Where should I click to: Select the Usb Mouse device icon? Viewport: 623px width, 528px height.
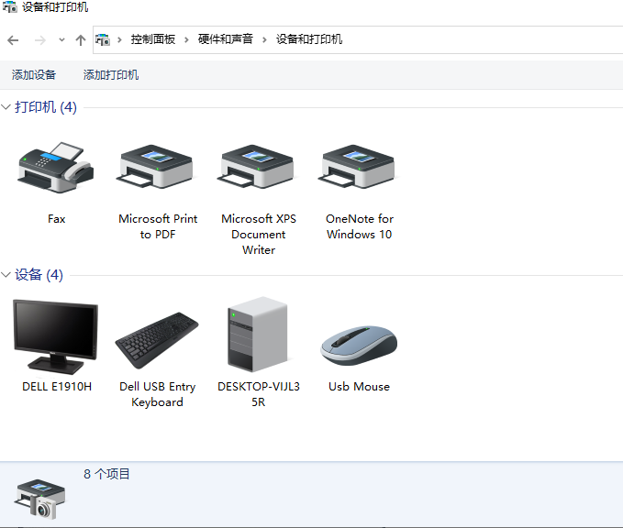point(359,346)
